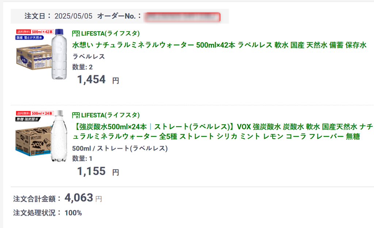Click the 国産 雪どけ天然水 blue label
Screen dimensions: 374x228
30,37
